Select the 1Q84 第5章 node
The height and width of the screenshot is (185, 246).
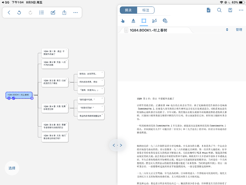coord(55,126)
